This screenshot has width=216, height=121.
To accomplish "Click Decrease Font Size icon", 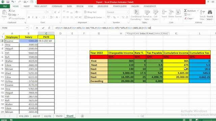I will point(59,12).
